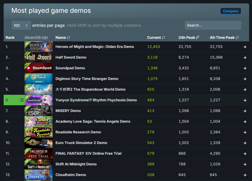Image resolution: width=252 pixels, height=181 pixels.
Task: Click plus icon on The Stupendous World Demo row
Action: 245,90
